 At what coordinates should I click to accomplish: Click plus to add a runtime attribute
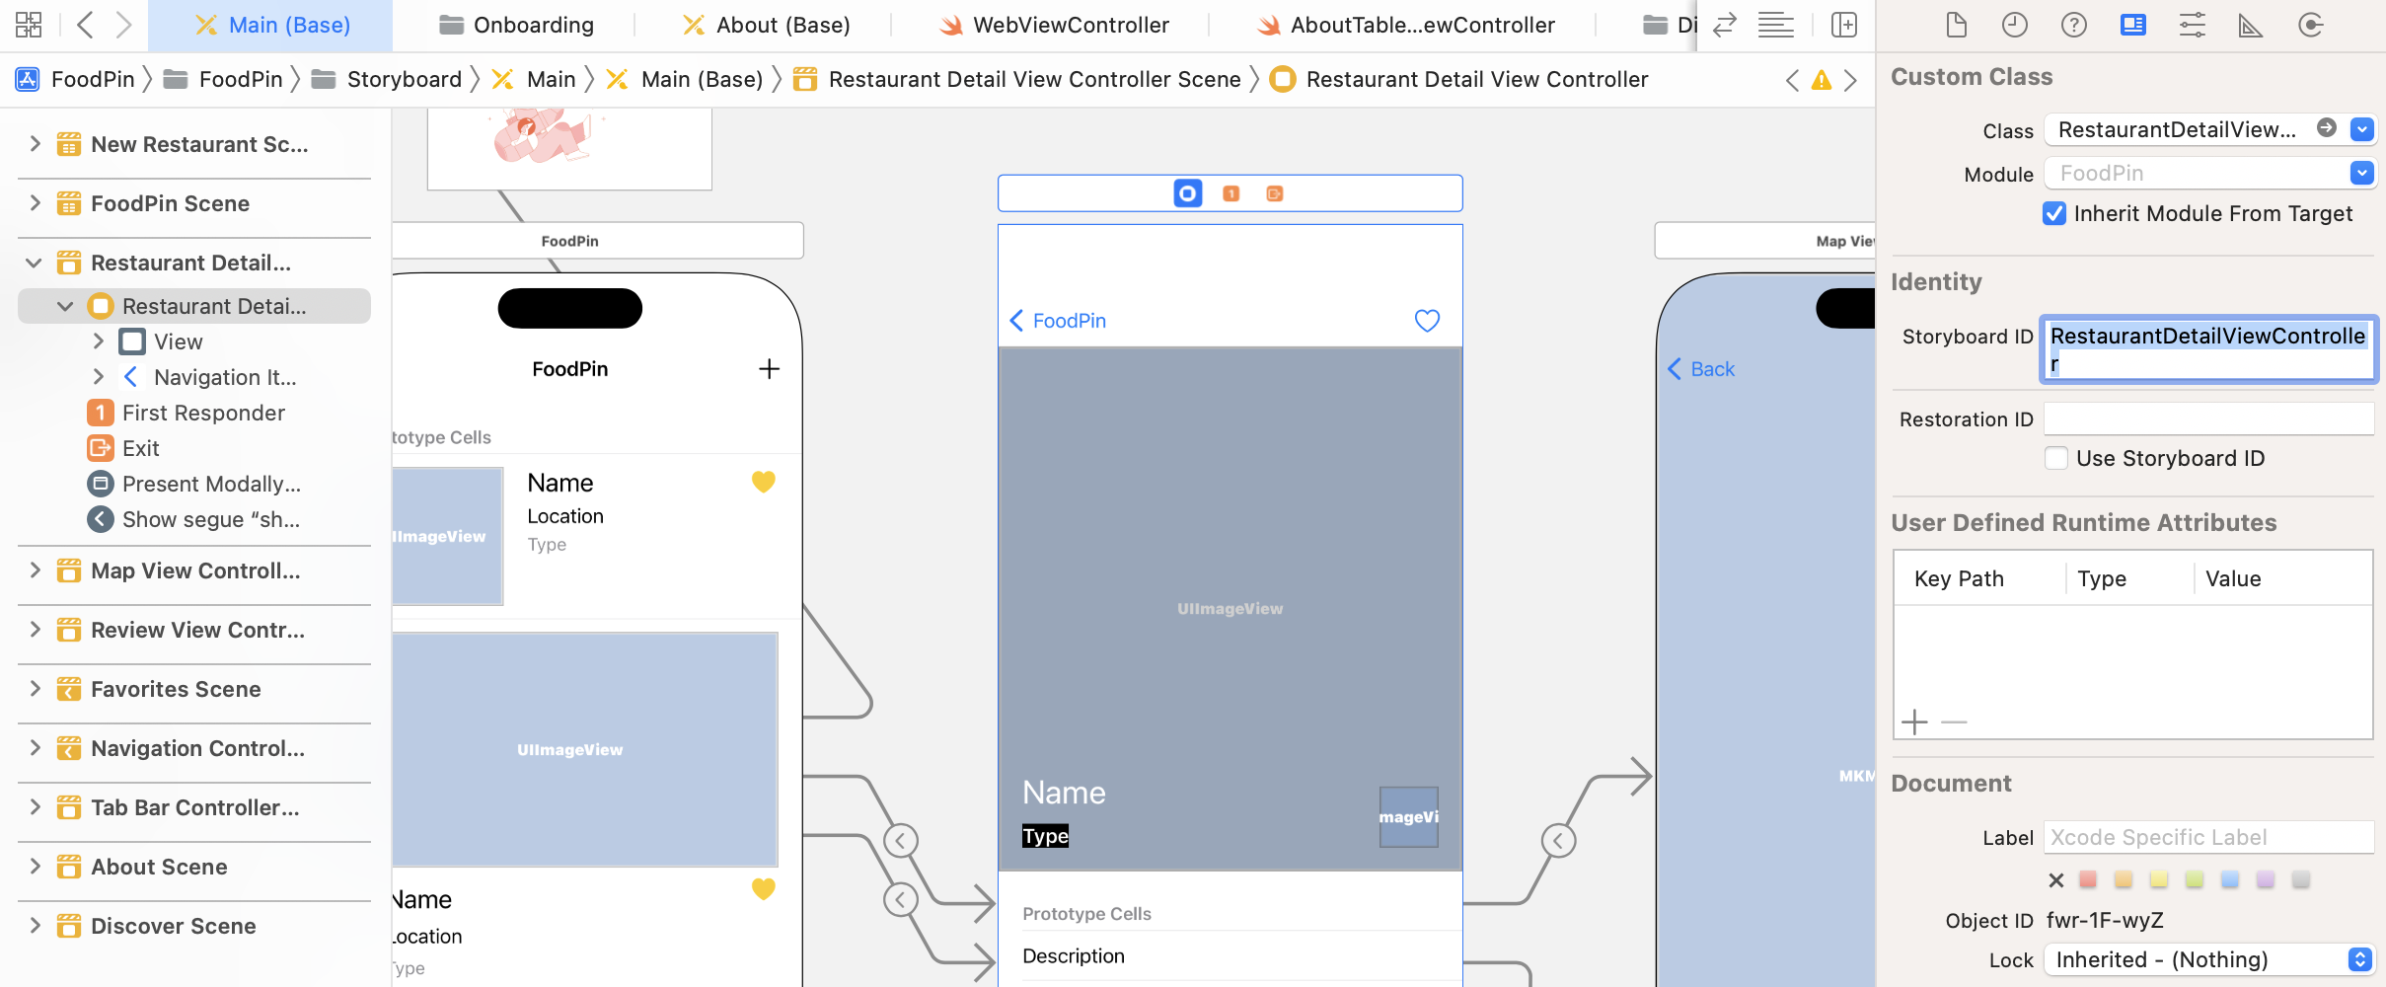(x=1913, y=721)
